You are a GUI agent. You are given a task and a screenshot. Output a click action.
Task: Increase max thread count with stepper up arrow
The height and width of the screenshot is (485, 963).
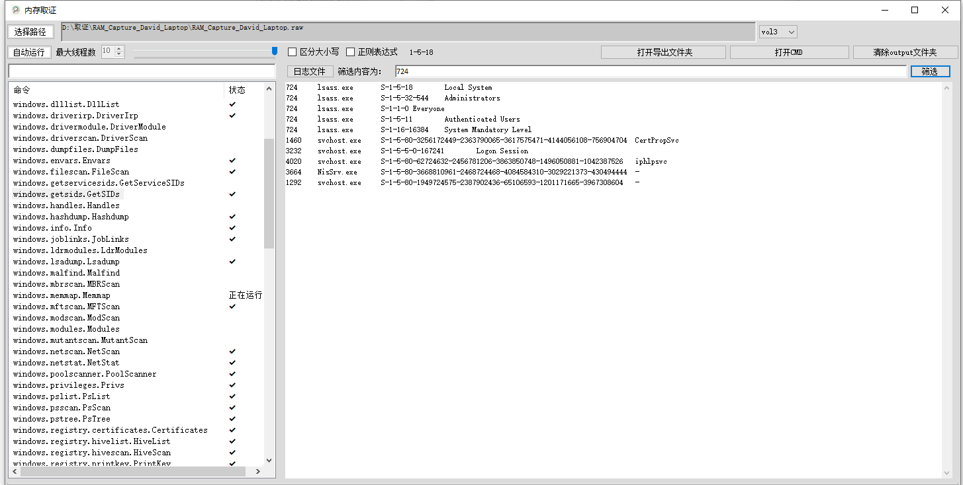[119, 49]
